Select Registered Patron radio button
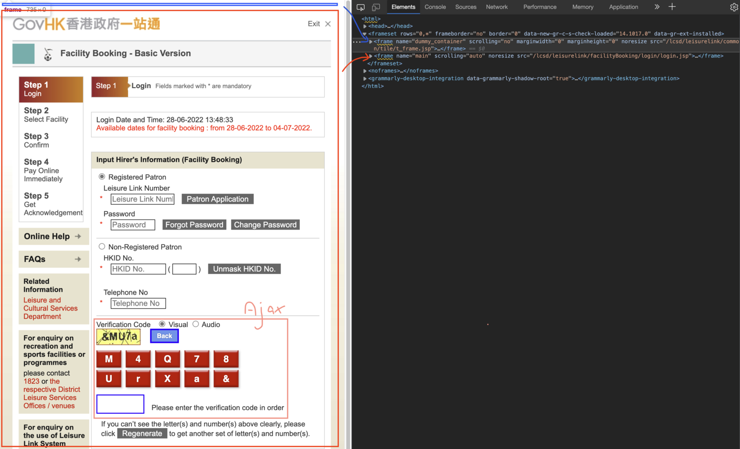Viewport: 740px width, 449px height. (102, 177)
